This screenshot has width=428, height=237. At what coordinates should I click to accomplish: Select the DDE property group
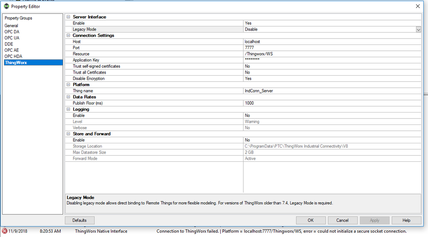[9, 44]
